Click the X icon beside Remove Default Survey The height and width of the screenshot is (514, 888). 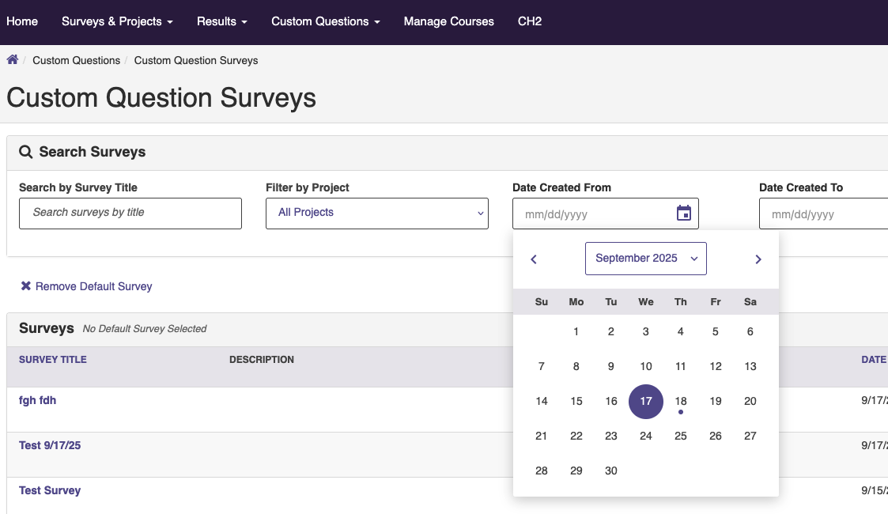(25, 286)
